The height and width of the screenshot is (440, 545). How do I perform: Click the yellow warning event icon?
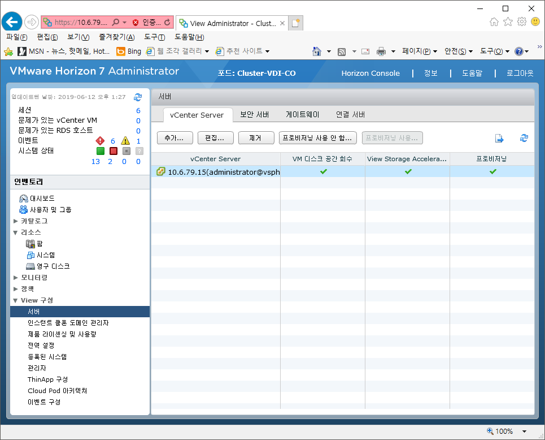(x=125, y=141)
